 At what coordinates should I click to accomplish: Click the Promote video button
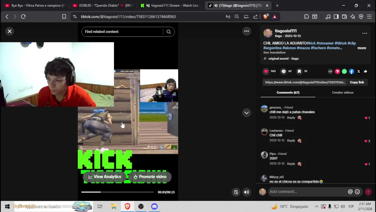(x=150, y=177)
